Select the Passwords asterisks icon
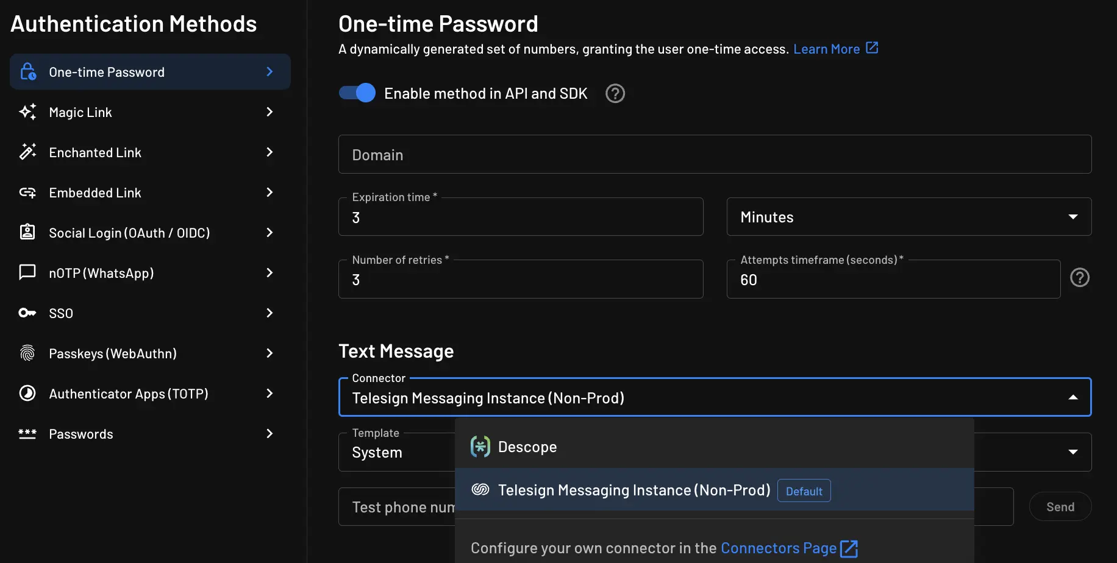 27,433
